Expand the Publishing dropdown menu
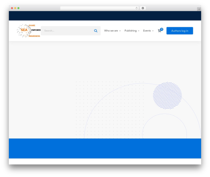This screenshot has height=177, width=210. pos(132,31)
